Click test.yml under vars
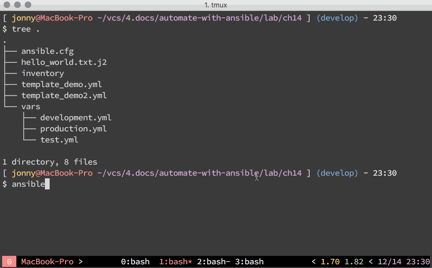Viewport: 432px width, 268px height. pos(59,140)
